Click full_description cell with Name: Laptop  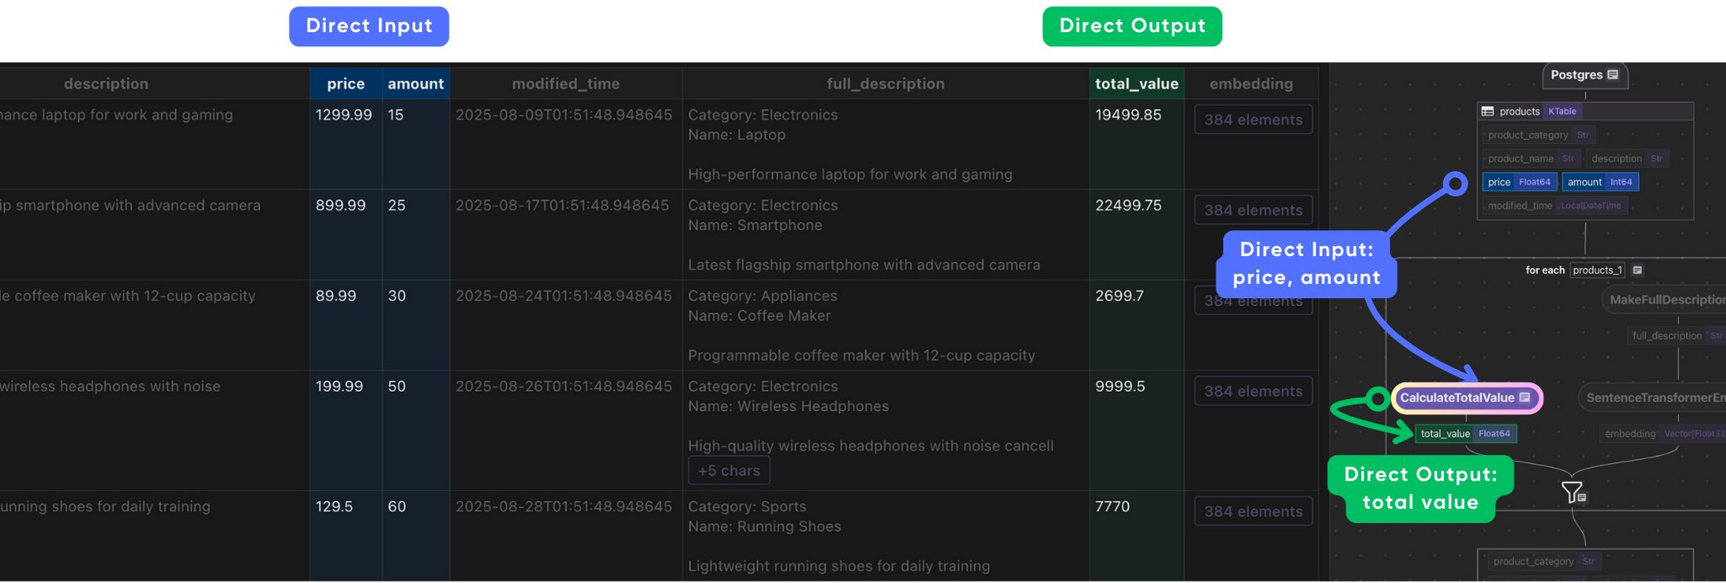[x=885, y=144]
